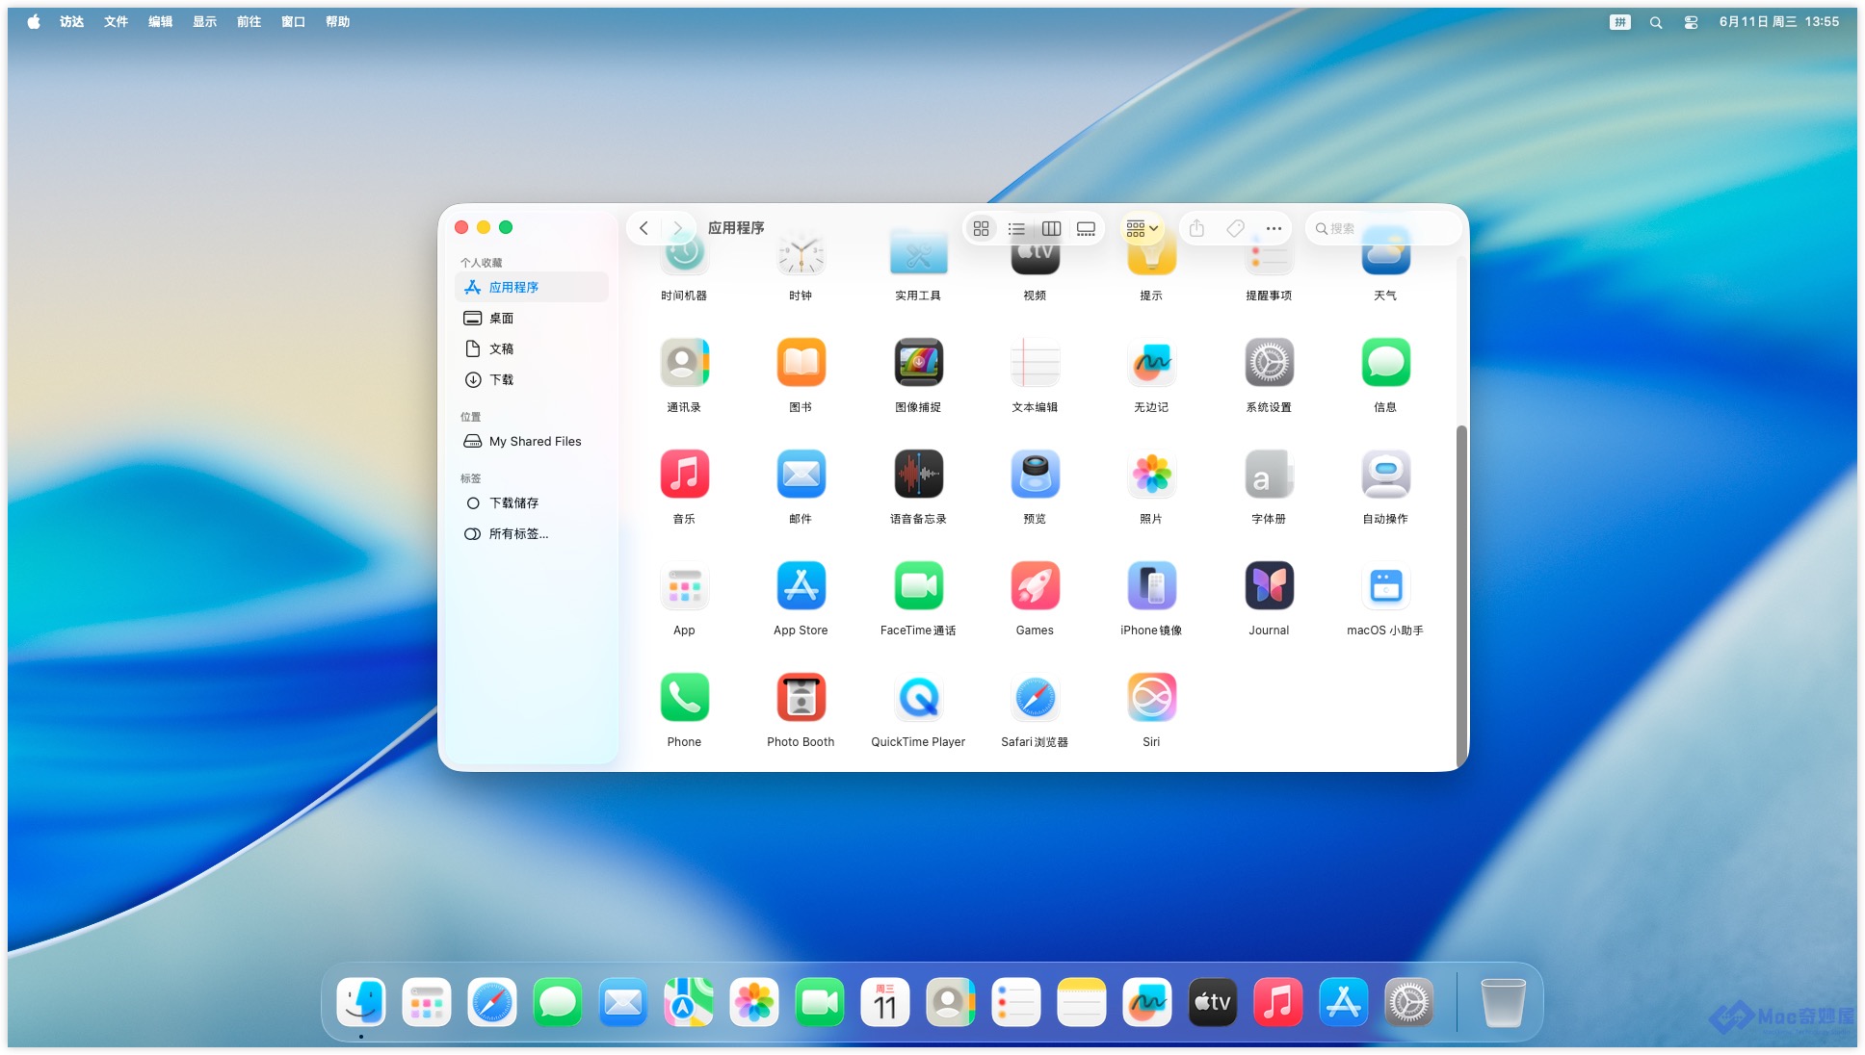Open Spotlight search in menu bar
1865x1055 pixels.
1655,22
